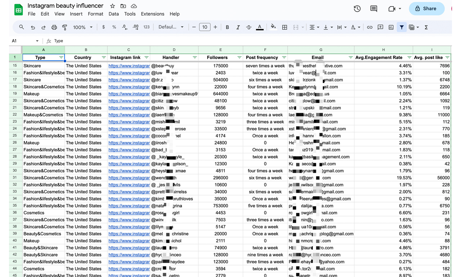The width and height of the screenshot is (461, 277).
Task: Toggle bold formatting
Action: 227,27
